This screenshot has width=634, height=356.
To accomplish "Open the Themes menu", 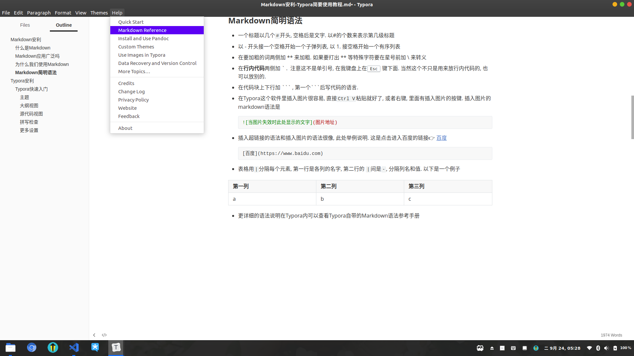I will (99, 13).
